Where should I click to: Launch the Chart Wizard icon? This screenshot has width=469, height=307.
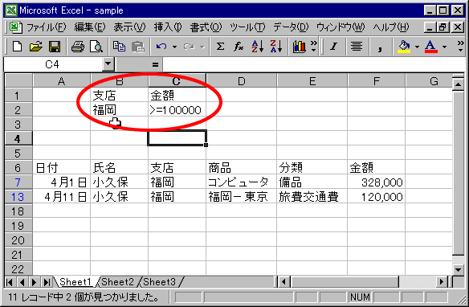click(299, 47)
